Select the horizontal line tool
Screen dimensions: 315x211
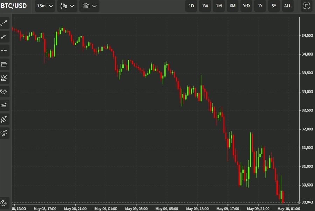[4, 50]
